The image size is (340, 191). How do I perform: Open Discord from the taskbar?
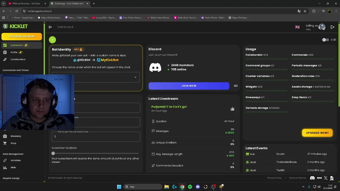click(x=198, y=187)
